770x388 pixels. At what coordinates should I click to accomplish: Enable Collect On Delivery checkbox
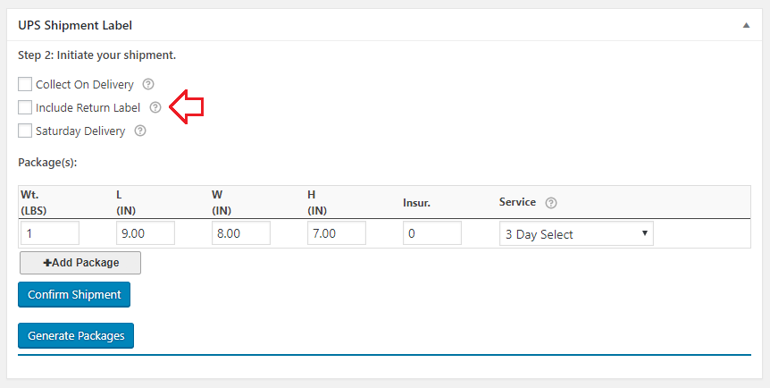click(25, 84)
